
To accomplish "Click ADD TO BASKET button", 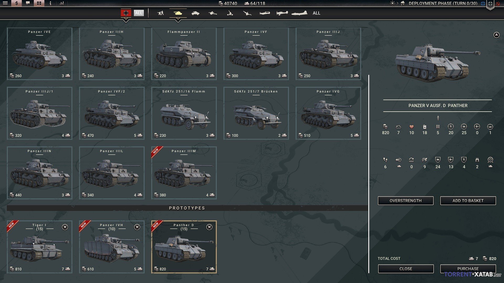I will 468,201.
